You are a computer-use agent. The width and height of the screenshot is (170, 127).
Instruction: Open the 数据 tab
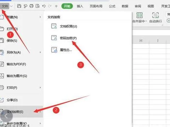125,6
